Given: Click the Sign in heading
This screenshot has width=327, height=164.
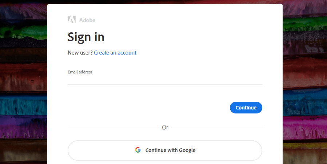Looking at the screenshot, I should click(x=86, y=37).
